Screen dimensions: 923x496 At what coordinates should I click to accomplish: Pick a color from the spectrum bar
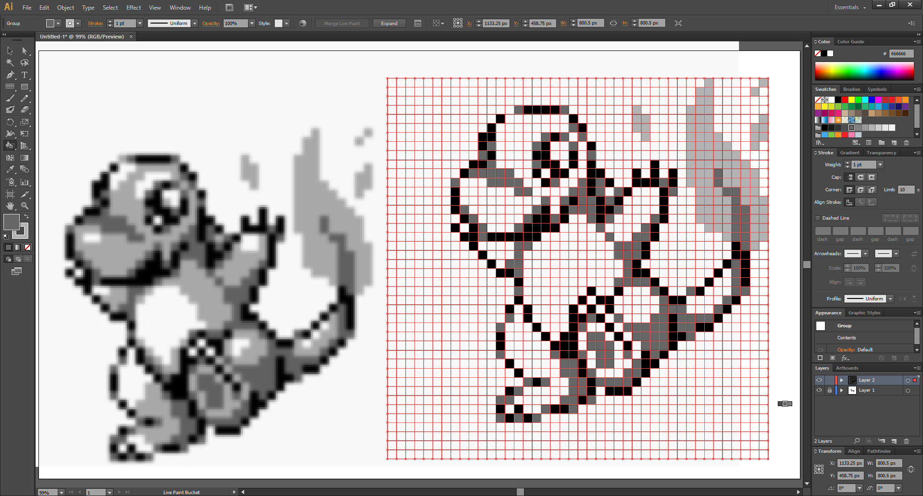click(x=864, y=71)
